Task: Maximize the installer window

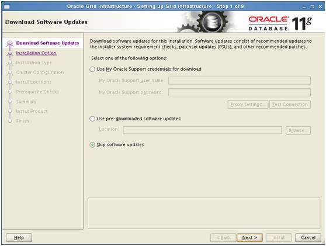Action: [313, 6]
